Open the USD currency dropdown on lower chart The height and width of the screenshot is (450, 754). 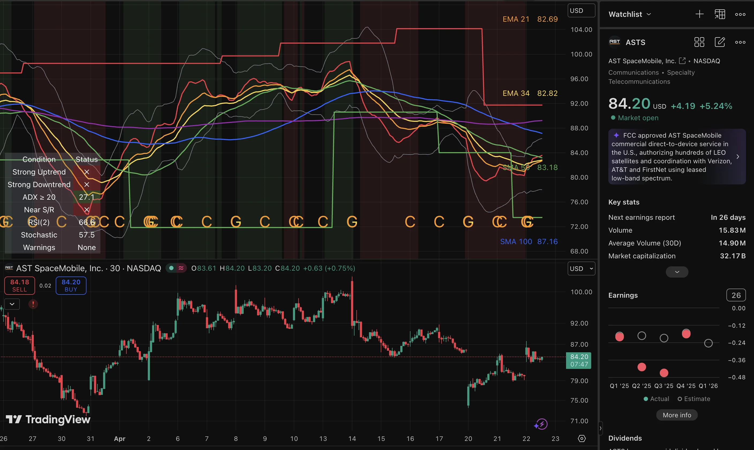coord(581,268)
